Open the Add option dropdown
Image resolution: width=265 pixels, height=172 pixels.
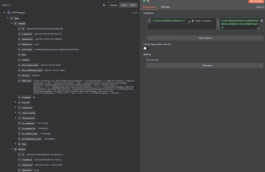click(x=205, y=66)
